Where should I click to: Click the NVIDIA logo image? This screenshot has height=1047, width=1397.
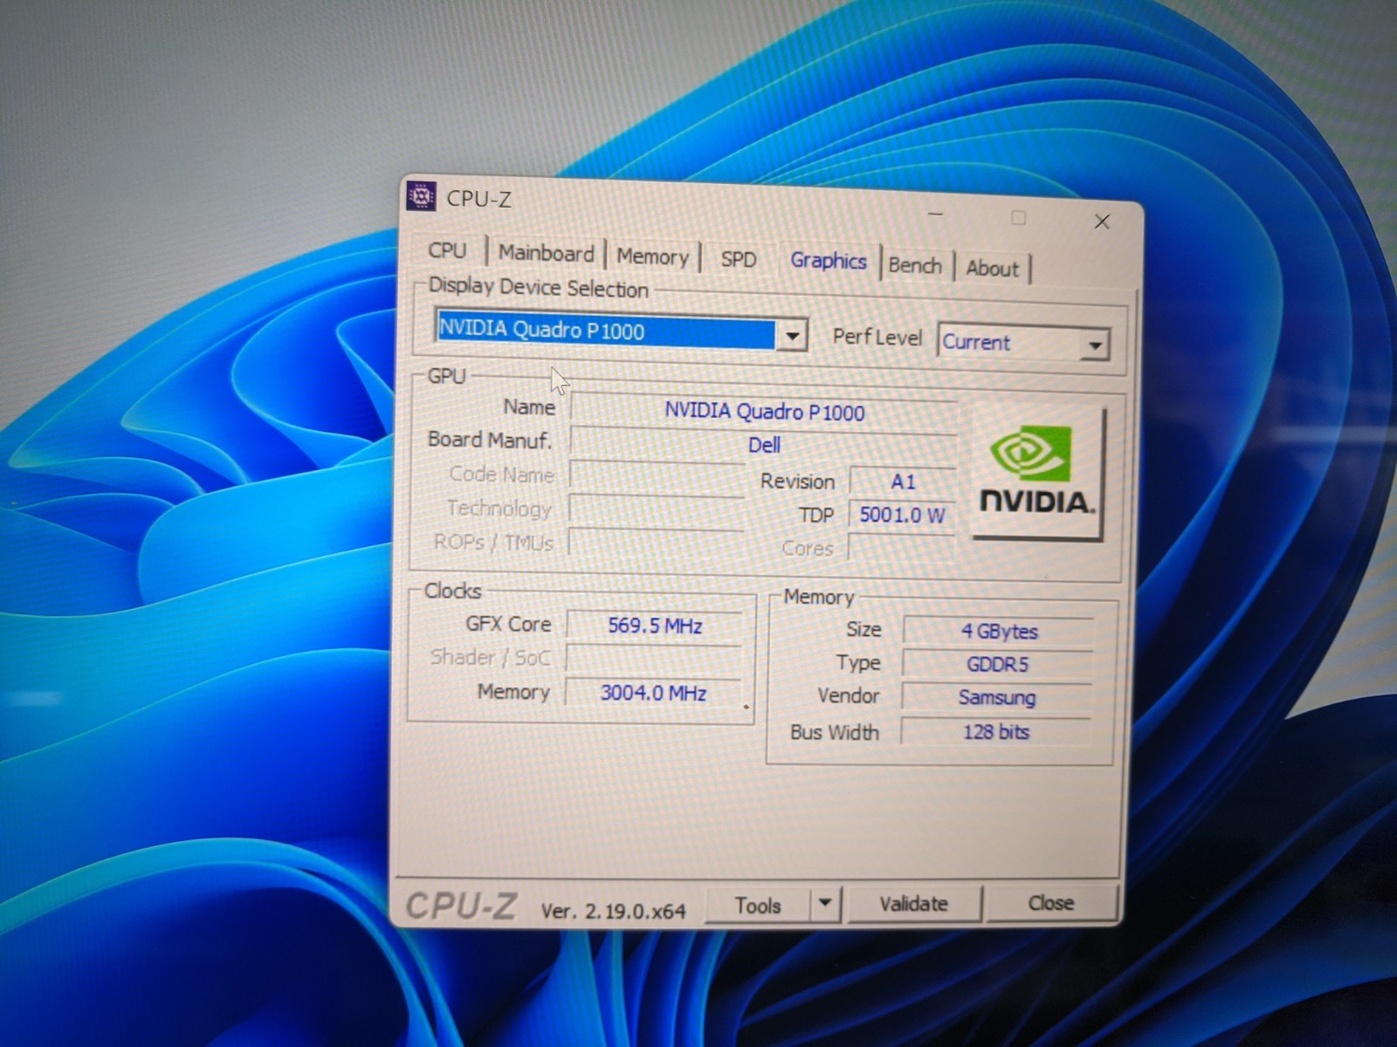1038,472
